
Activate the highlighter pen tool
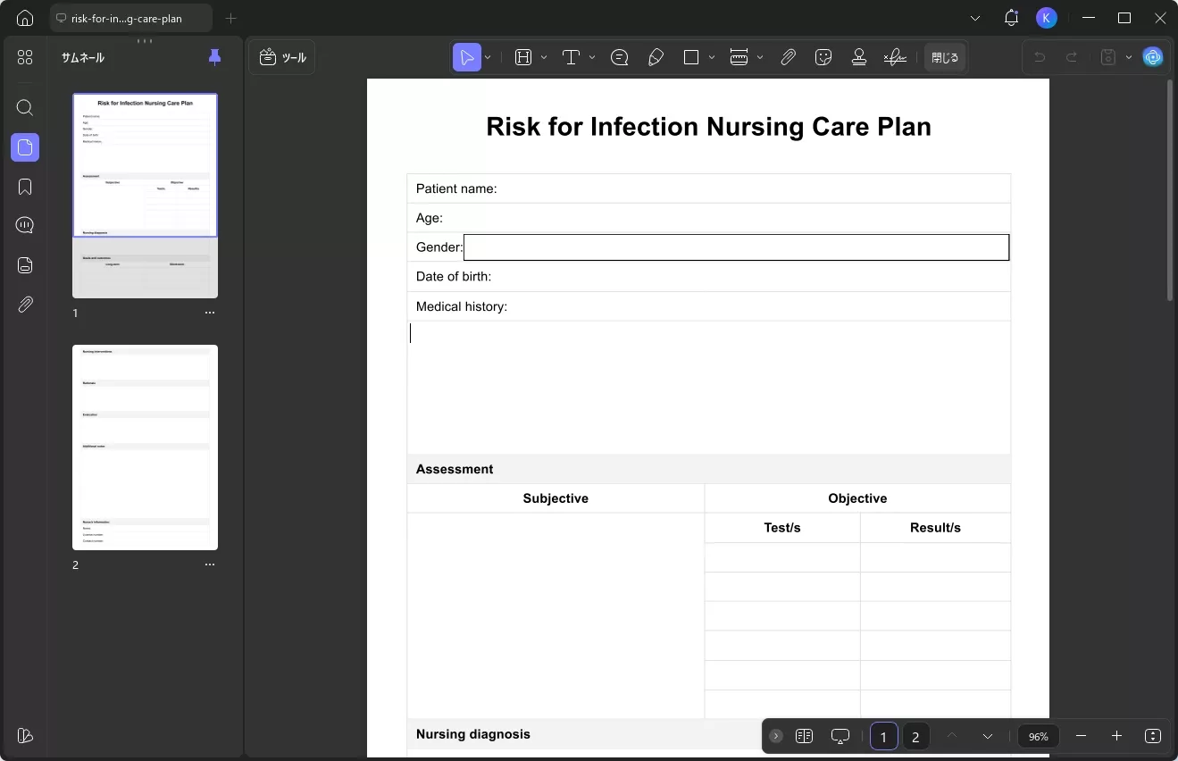coord(656,57)
